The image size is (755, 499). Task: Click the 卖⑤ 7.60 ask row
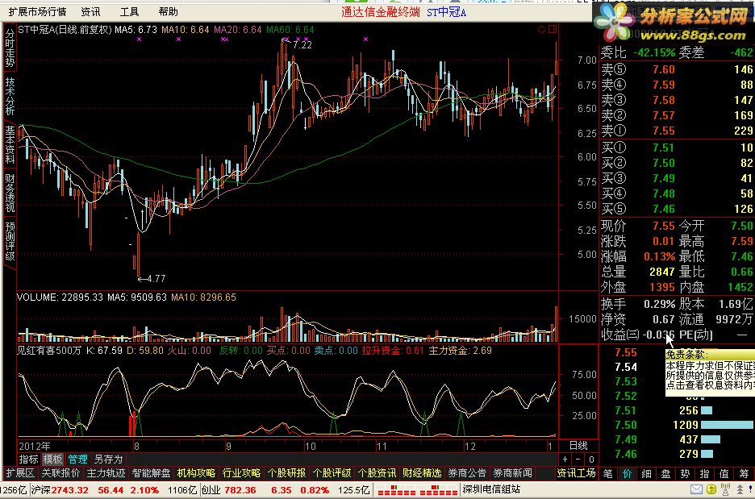[x=677, y=69]
